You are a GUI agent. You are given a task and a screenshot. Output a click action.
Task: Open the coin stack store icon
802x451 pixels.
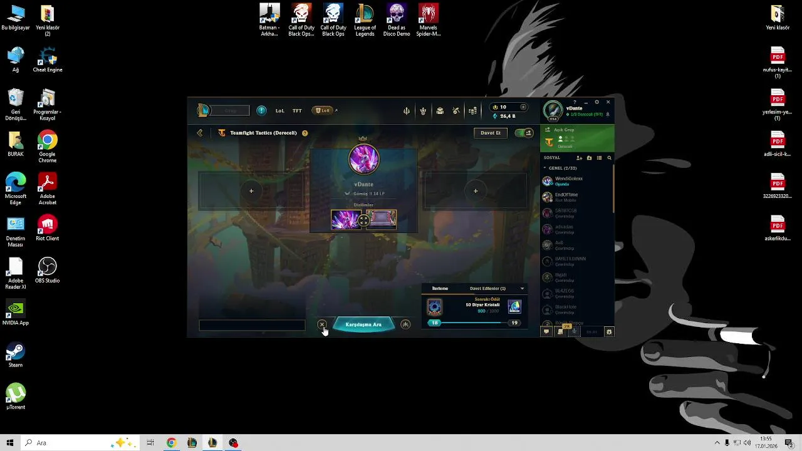[x=473, y=111]
